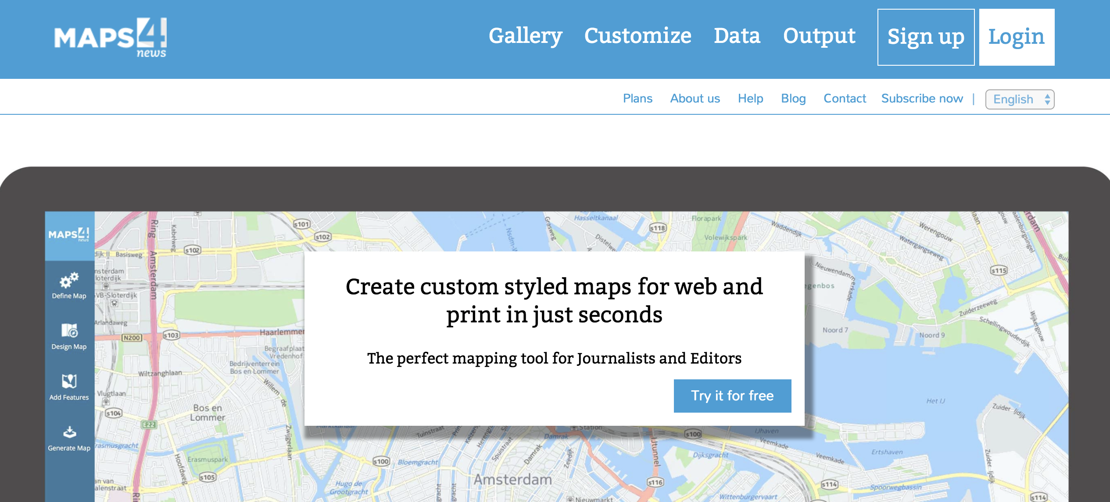Click the Maps4News logo in the header
Image resolution: width=1110 pixels, height=502 pixels.
pyautogui.click(x=110, y=38)
